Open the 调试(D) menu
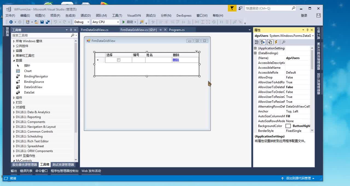 (86, 16)
